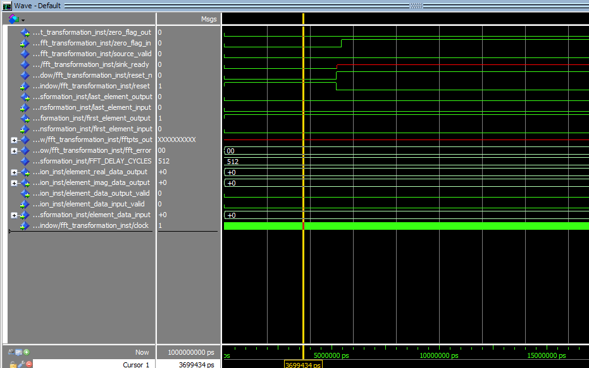The height and width of the screenshot is (368, 589).
Task: Expand the fftpts_out signal bus
Action: (14, 139)
